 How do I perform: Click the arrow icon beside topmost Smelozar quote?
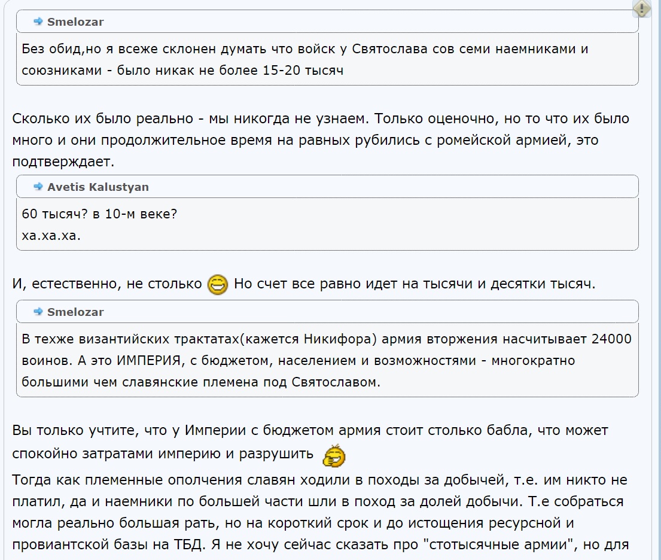(x=38, y=21)
